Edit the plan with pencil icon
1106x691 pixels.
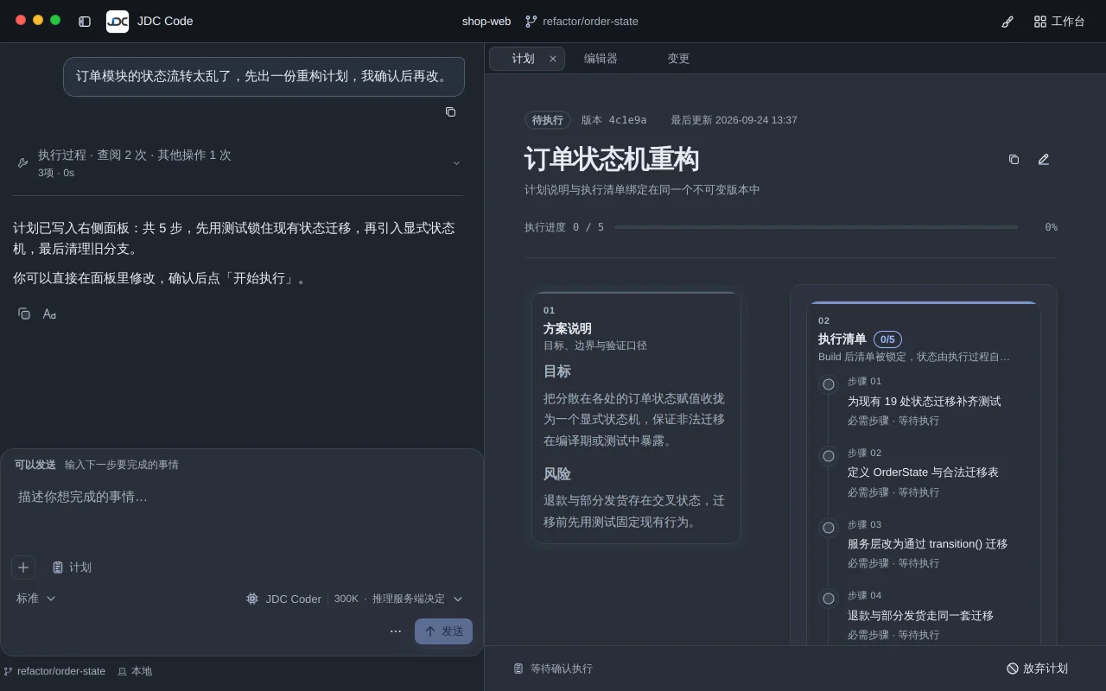point(1043,160)
